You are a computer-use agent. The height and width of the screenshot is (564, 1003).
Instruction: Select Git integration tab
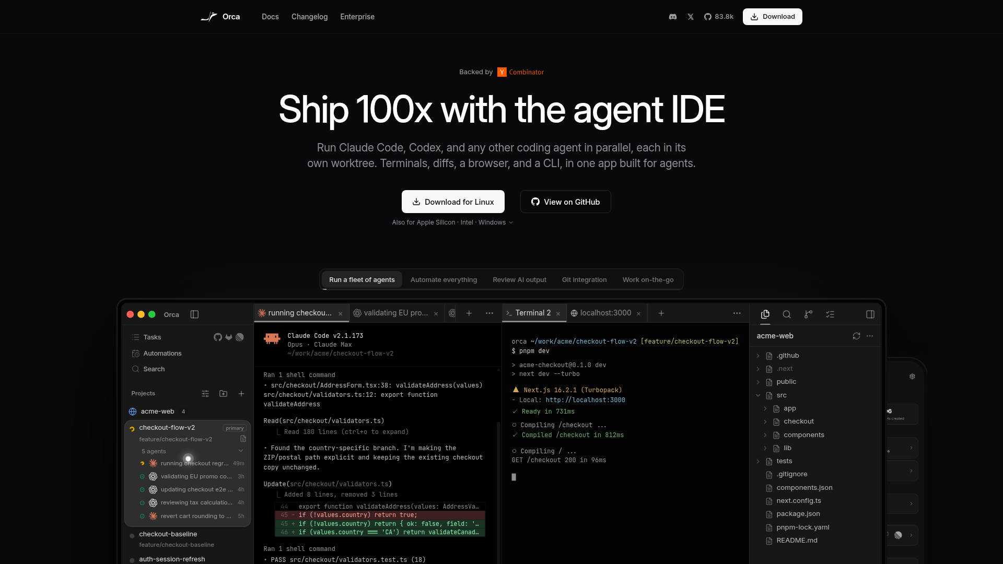584,280
